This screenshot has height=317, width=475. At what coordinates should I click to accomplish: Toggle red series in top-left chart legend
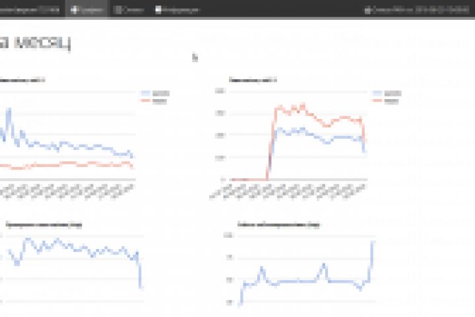[154, 101]
